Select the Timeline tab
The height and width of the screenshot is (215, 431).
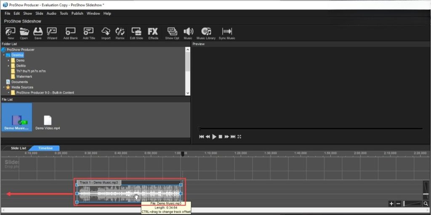pos(45,148)
